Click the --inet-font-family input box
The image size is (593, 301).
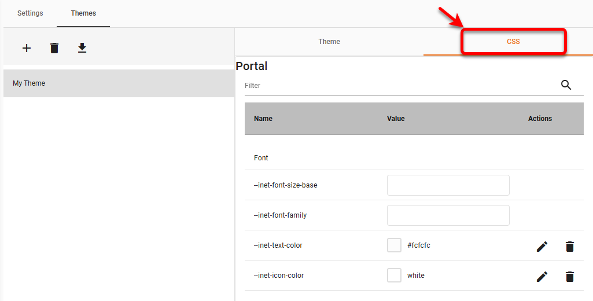tap(448, 215)
